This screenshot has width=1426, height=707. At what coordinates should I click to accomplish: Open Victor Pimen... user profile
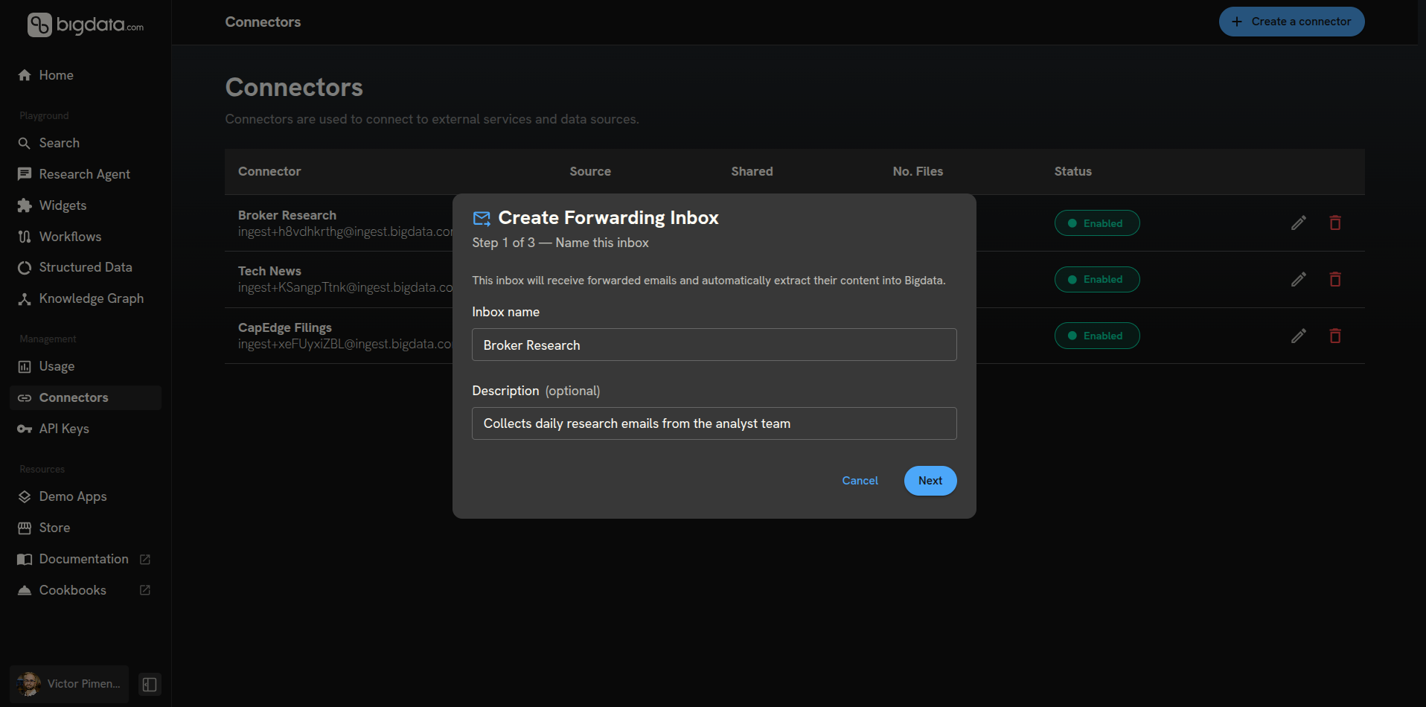[x=69, y=684]
